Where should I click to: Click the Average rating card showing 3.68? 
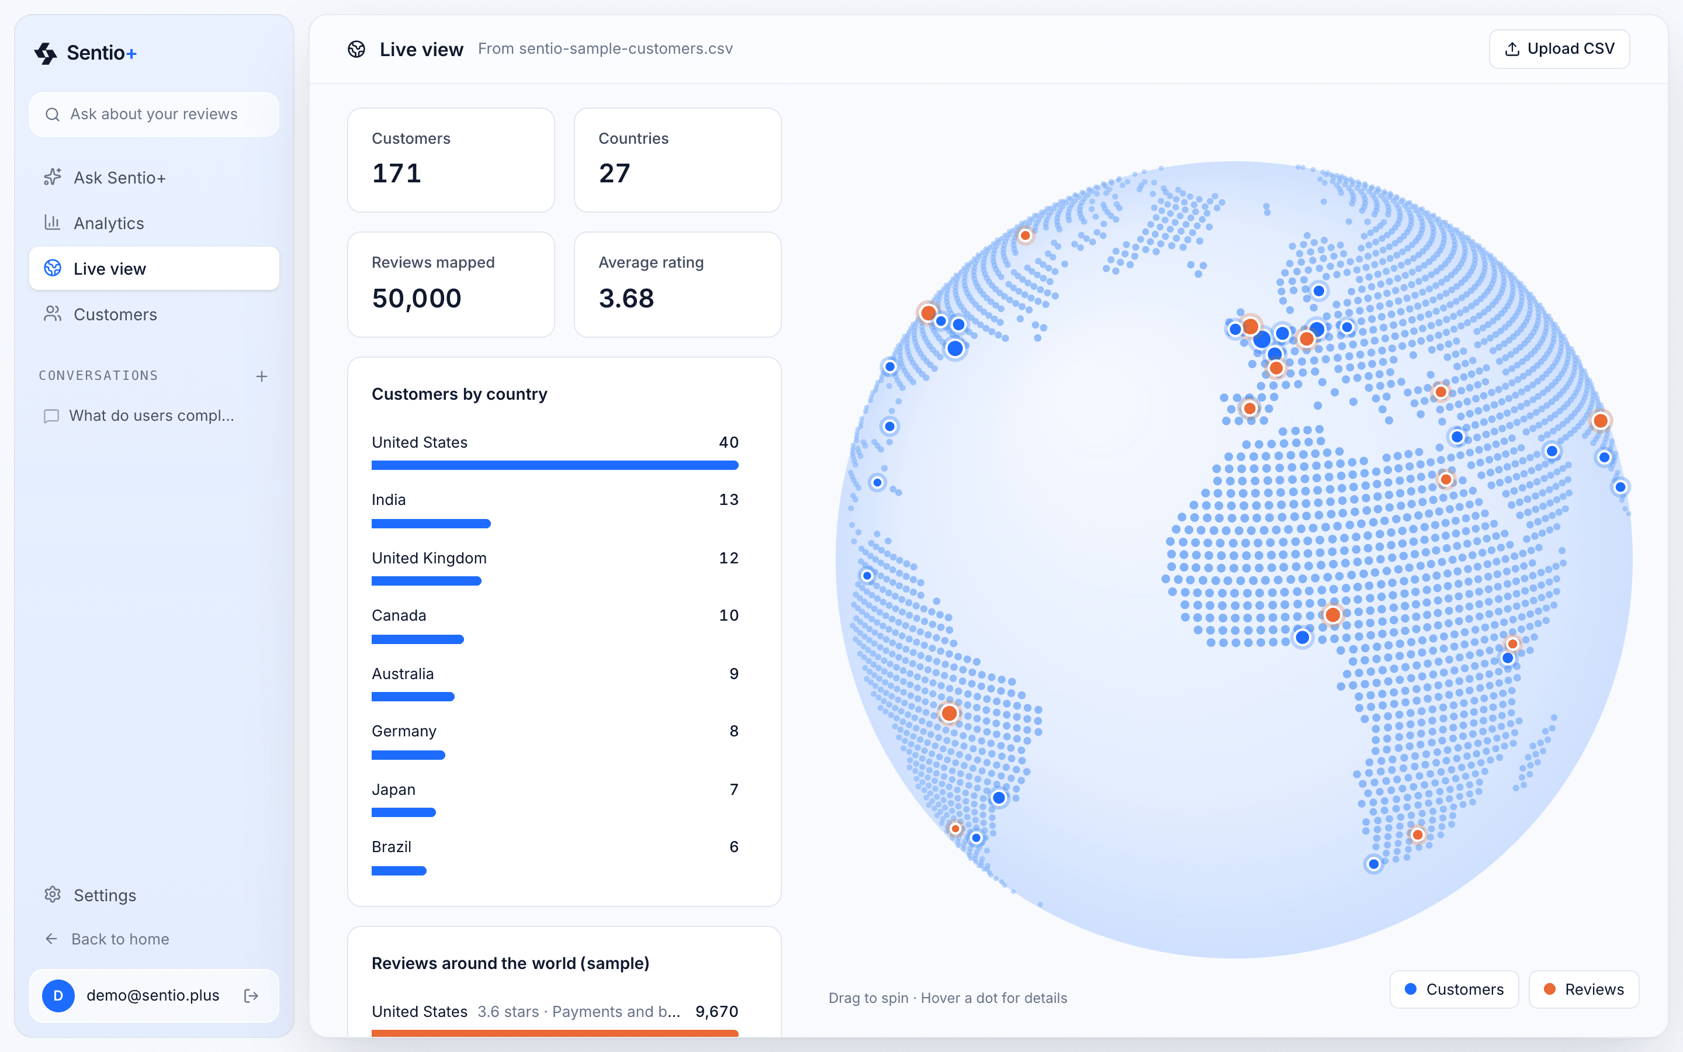(678, 285)
